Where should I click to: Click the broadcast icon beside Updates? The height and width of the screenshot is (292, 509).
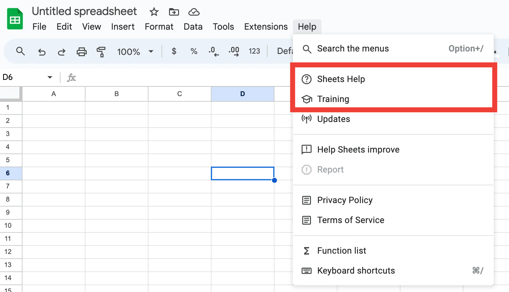[x=307, y=119]
